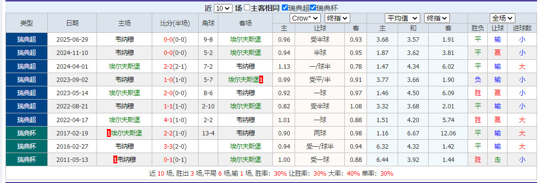Open the recent matches count dropdown showing 10

coord(223,8)
